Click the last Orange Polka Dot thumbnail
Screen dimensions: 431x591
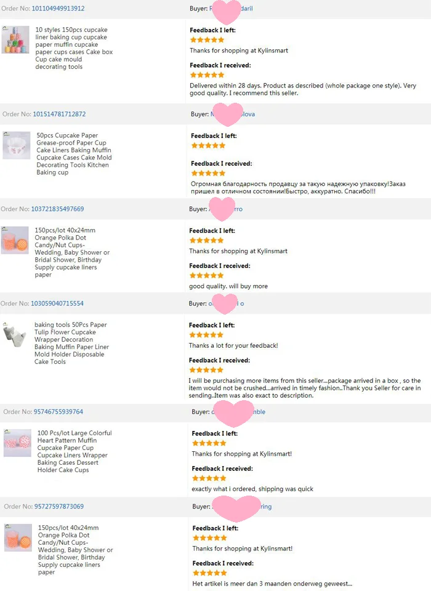[x=18, y=537]
